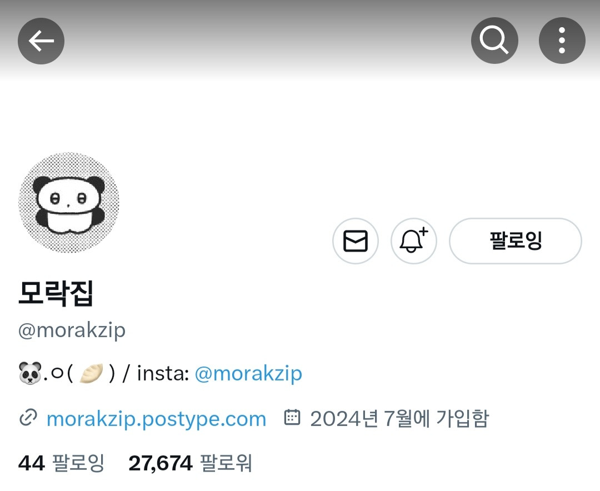
Task: Turn on post notifications with bell icon
Action: pos(414,241)
